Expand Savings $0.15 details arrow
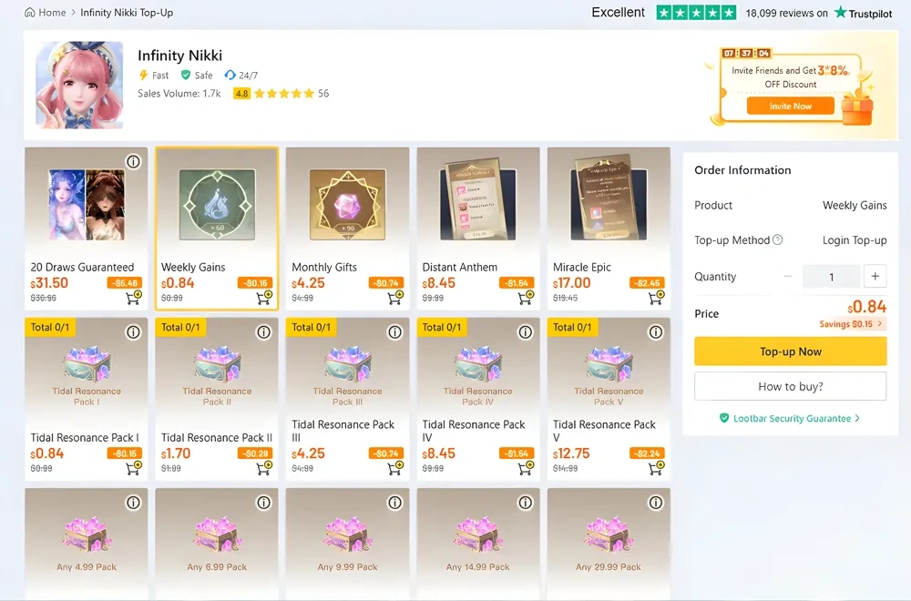Viewport: 911px width, 601px height. [x=880, y=324]
